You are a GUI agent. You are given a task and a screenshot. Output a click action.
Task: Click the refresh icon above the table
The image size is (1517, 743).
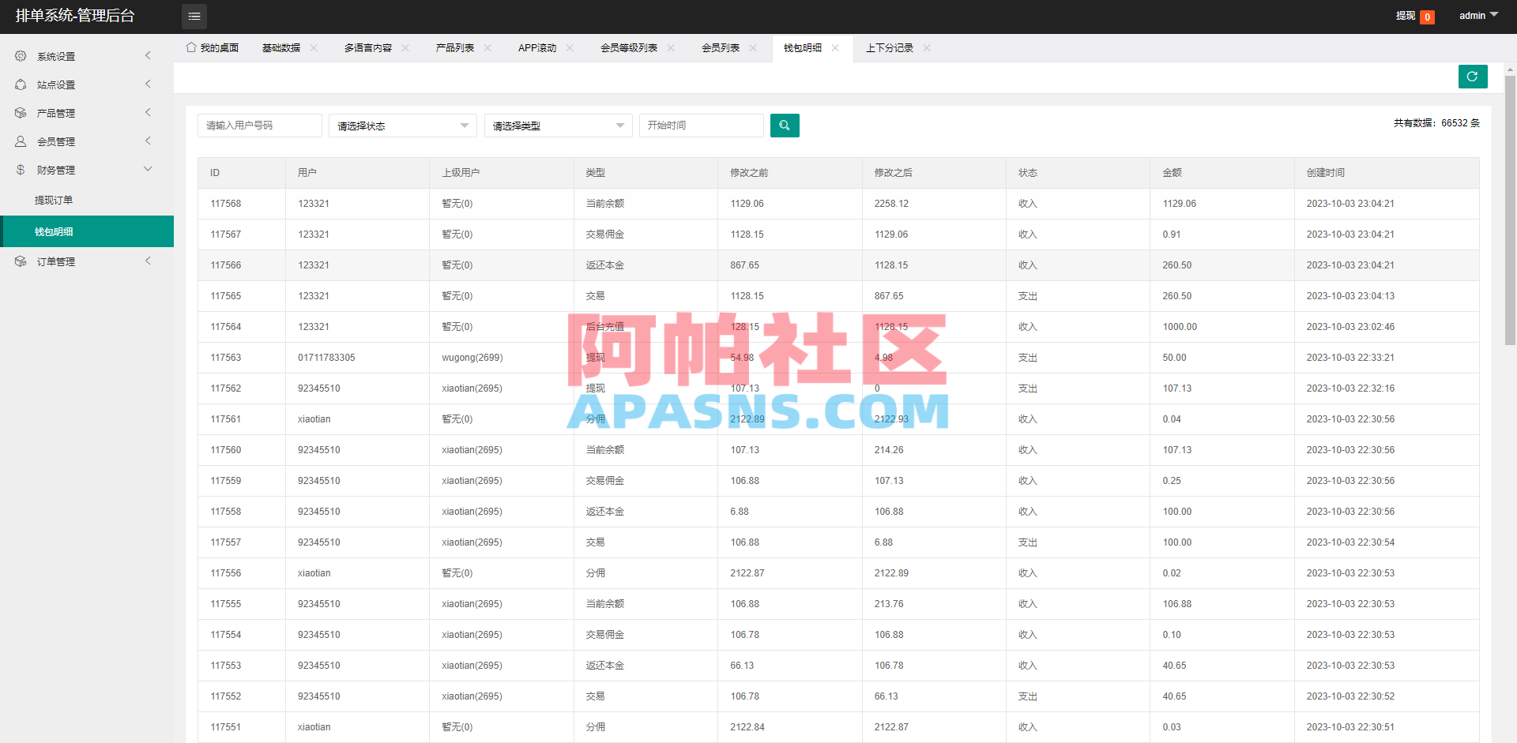tap(1472, 77)
